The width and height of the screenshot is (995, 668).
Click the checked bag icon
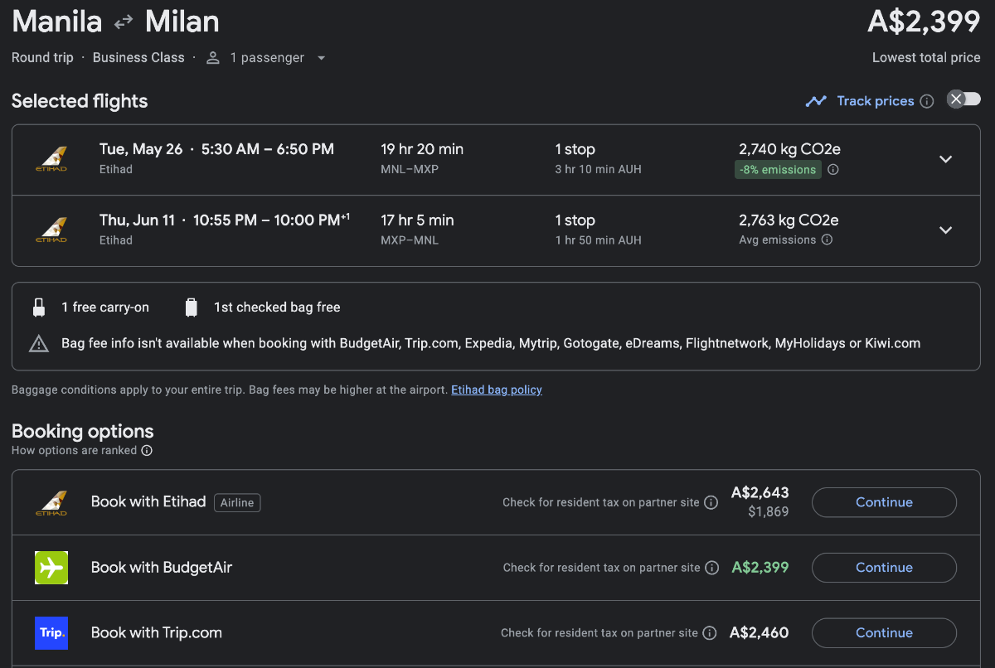[191, 307]
